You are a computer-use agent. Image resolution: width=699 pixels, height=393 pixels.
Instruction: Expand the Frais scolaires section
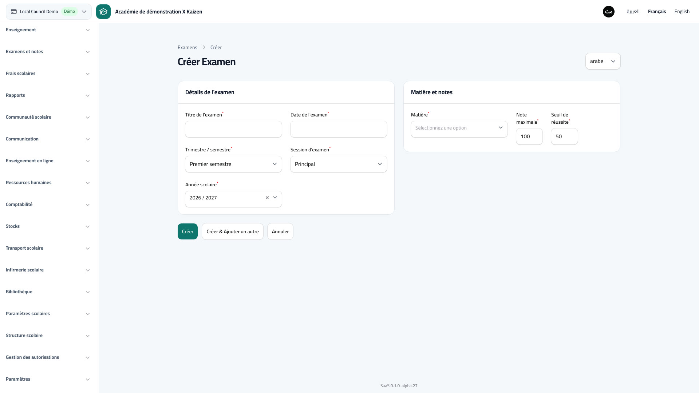click(48, 74)
